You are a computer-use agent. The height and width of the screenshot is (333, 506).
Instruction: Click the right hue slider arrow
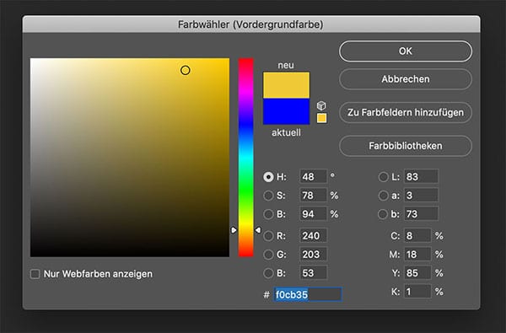click(257, 230)
